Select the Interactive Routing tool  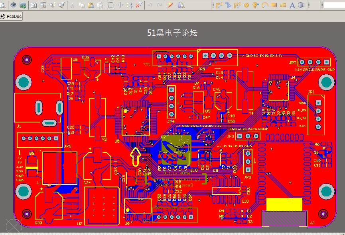tap(219, 5)
